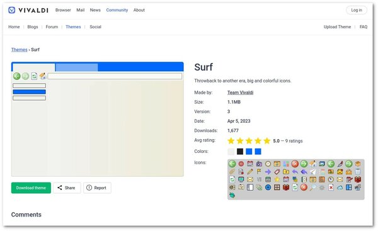This screenshot has width=378, height=231.
Task: Click the color blocks palette icon
Action: coord(286,164)
